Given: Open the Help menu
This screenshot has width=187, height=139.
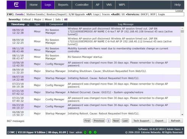Looking at the screenshot, I should (x=177, y=5).
